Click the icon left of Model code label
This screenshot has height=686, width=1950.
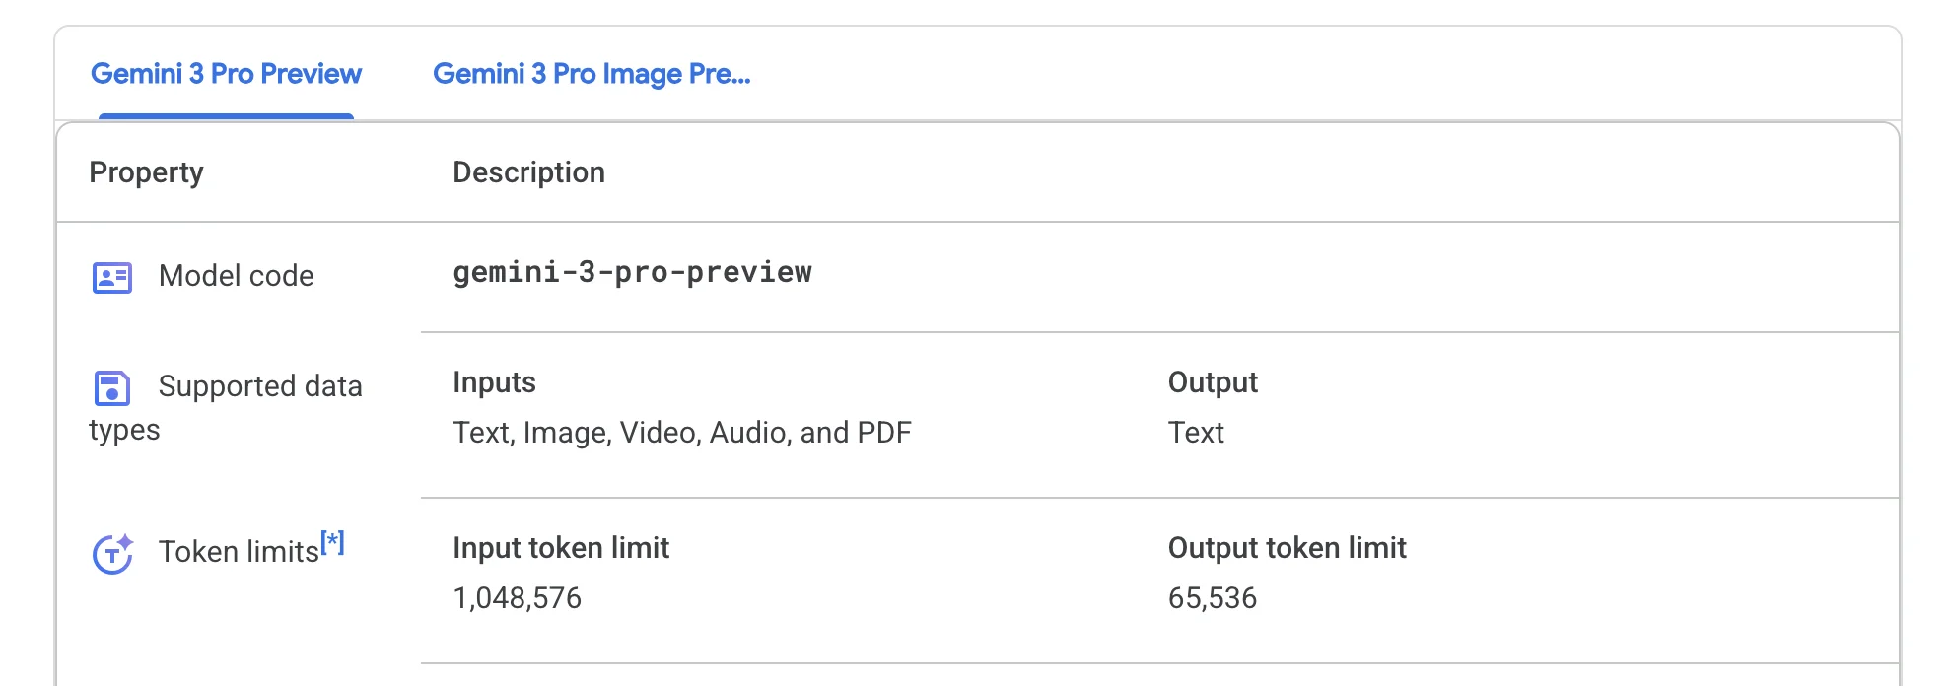(x=111, y=276)
